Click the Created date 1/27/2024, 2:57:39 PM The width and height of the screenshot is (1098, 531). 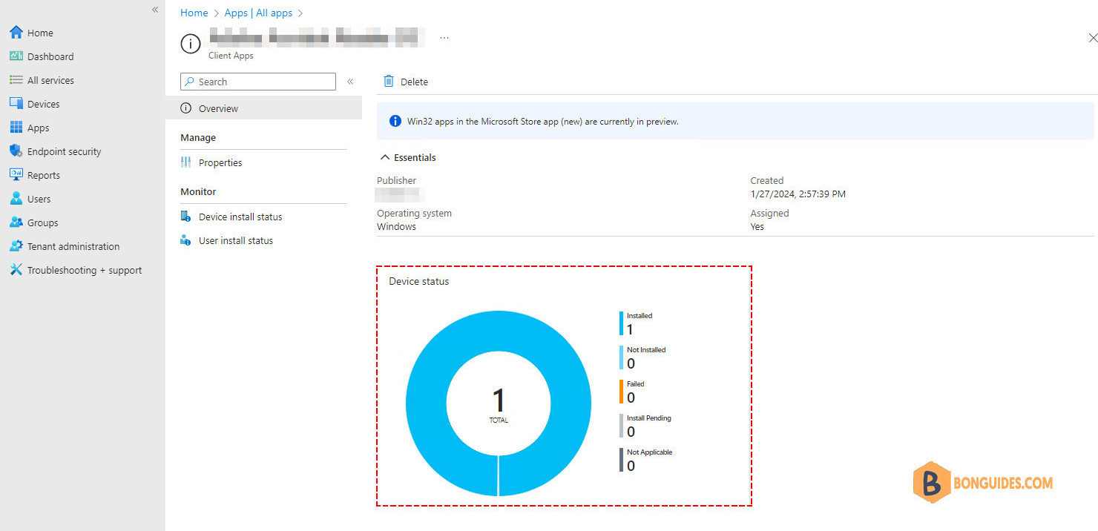pos(798,194)
